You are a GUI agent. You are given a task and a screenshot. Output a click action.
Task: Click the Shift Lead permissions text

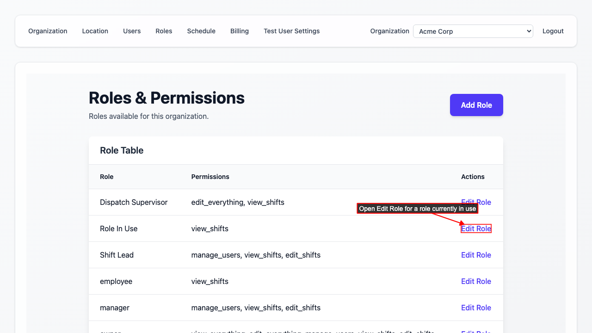click(256, 255)
